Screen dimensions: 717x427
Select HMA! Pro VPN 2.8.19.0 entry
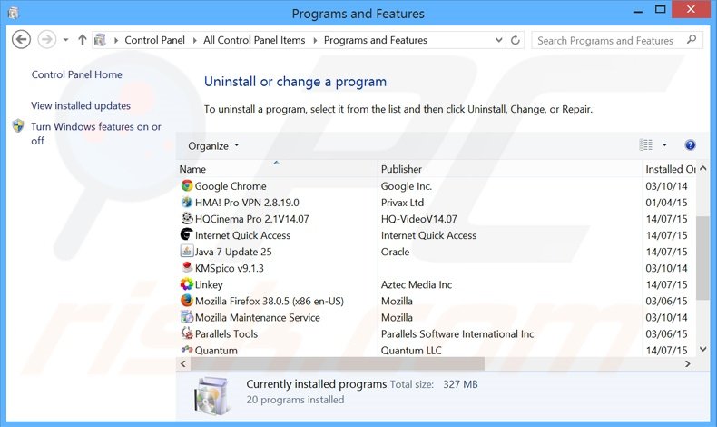pos(247,203)
